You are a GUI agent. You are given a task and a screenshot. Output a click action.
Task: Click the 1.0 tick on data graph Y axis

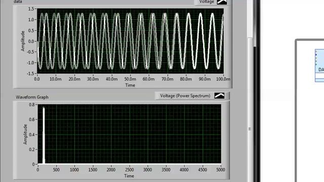pyautogui.click(x=31, y=20)
